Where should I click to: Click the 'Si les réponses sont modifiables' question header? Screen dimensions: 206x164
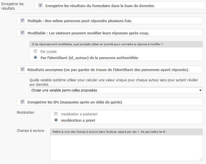click(x=98, y=45)
